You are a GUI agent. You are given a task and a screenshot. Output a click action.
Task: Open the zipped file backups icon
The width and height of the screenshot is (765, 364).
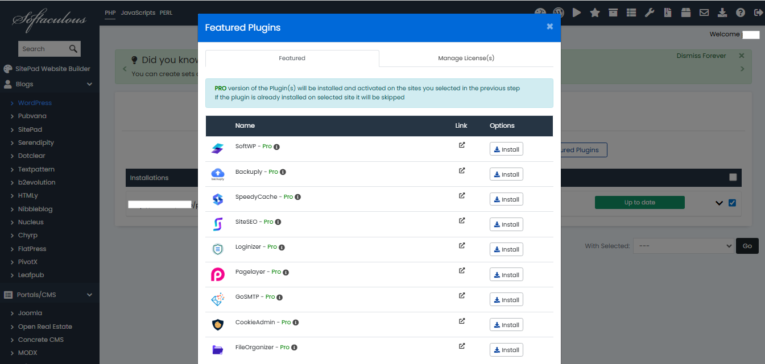pyautogui.click(x=668, y=12)
